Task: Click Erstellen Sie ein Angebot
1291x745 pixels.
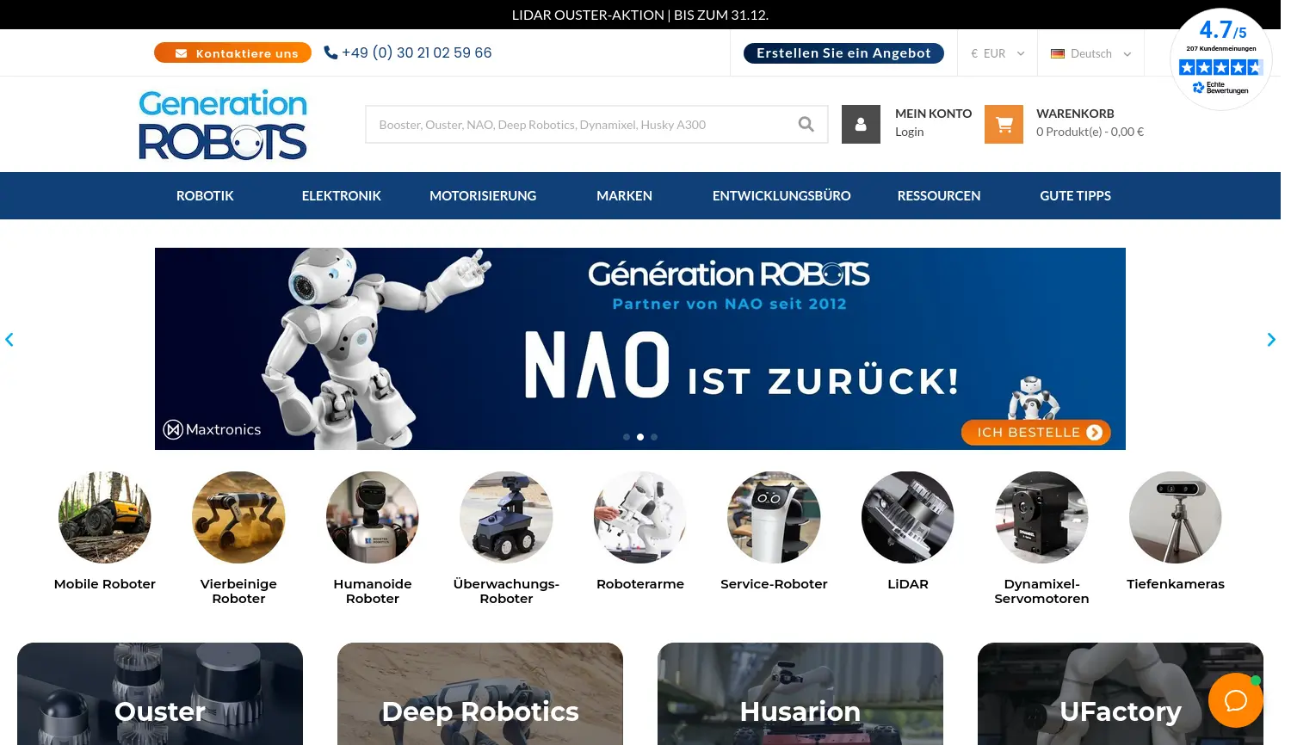Action: pos(843,52)
